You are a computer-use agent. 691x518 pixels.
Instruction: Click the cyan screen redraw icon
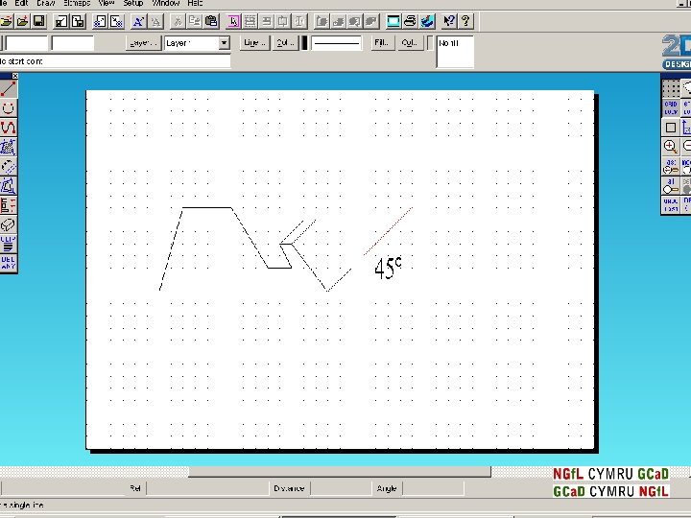[393, 21]
